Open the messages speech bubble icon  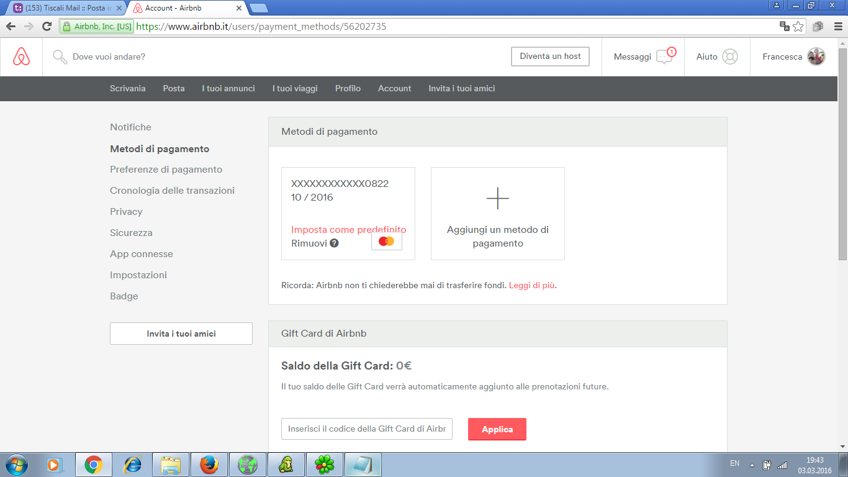[x=665, y=57]
